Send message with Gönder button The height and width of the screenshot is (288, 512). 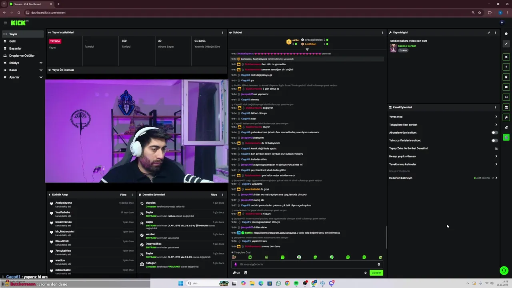point(376,273)
